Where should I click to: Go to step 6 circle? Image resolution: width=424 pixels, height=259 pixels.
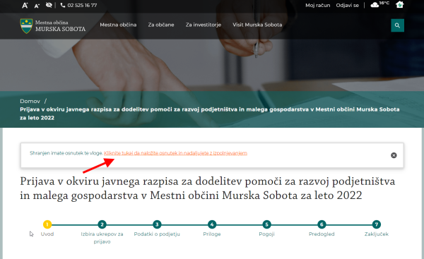322,224
